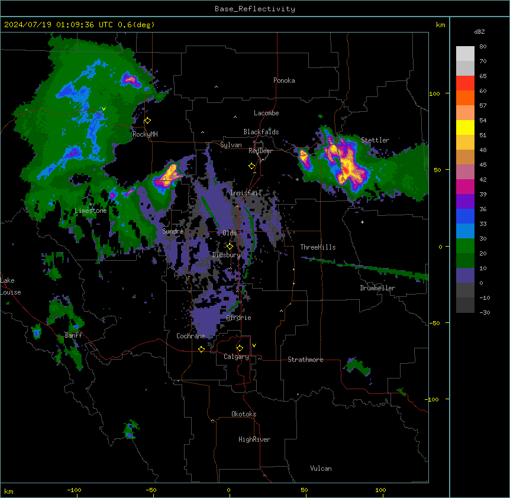
Task: Click the yellow diamond marker south of RedDeer
Action: pyautogui.click(x=252, y=166)
